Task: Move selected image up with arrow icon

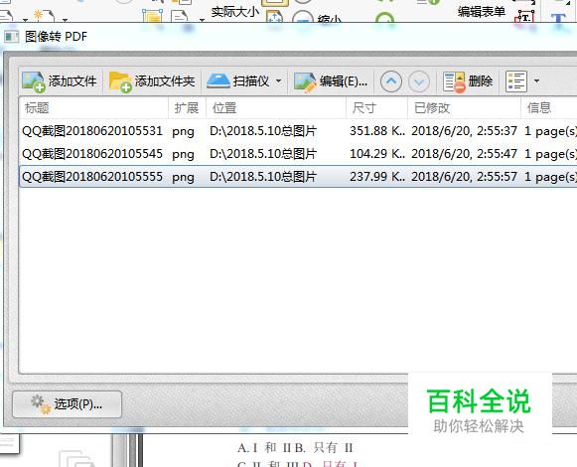Action: [391, 81]
